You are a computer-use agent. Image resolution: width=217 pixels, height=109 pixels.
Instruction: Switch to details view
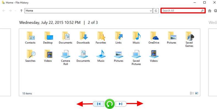[192, 93]
